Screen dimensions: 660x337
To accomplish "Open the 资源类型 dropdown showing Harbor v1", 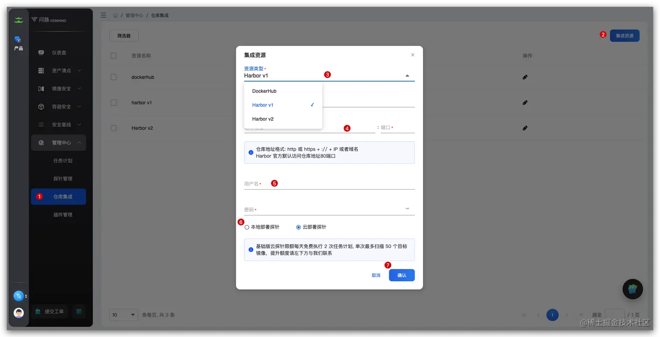I will pos(329,75).
